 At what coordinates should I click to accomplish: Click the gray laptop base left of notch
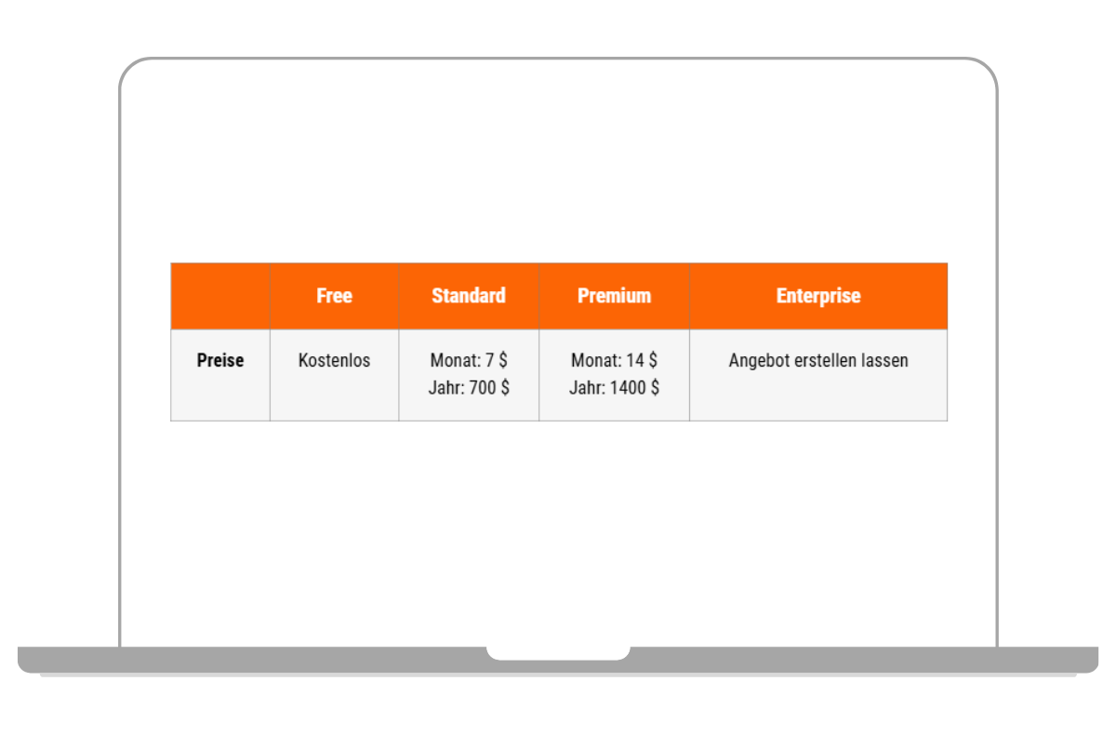(251, 659)
